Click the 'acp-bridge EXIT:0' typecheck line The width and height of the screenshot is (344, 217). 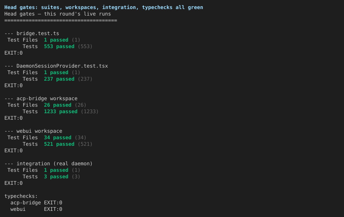pos(36,203)
